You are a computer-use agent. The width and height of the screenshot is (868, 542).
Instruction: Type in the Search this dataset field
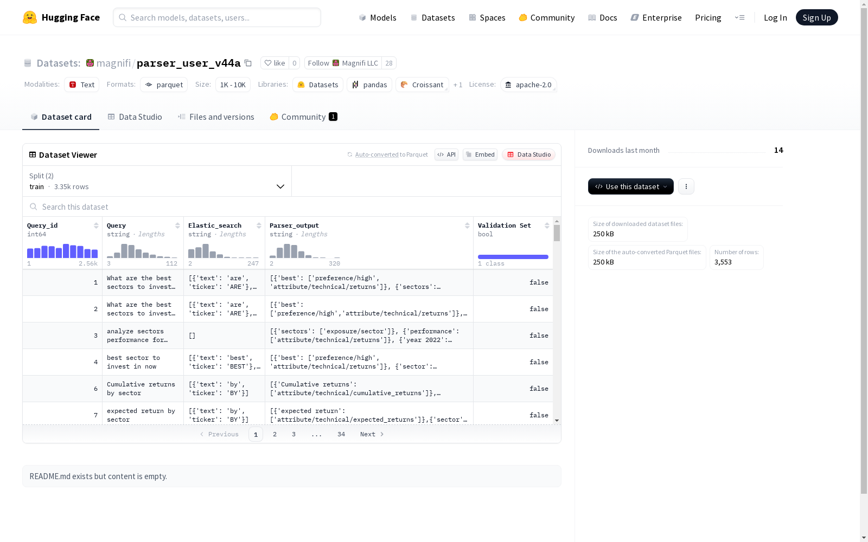292,207
